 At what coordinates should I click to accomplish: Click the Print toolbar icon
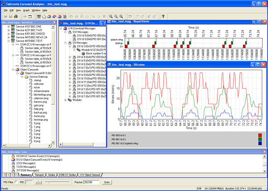click(x=16, y=17)
